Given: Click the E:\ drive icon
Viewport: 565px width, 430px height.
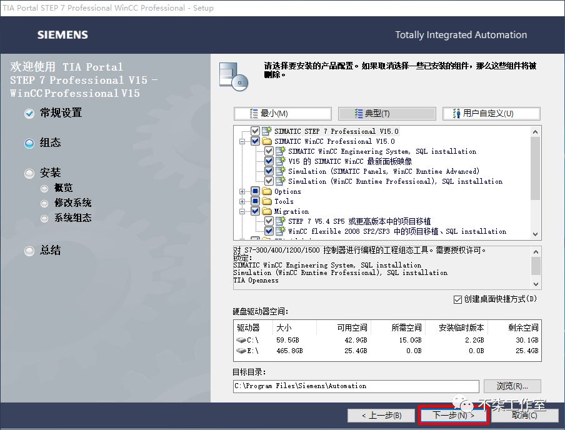Looking at the screenshot, I should (241, 351).
